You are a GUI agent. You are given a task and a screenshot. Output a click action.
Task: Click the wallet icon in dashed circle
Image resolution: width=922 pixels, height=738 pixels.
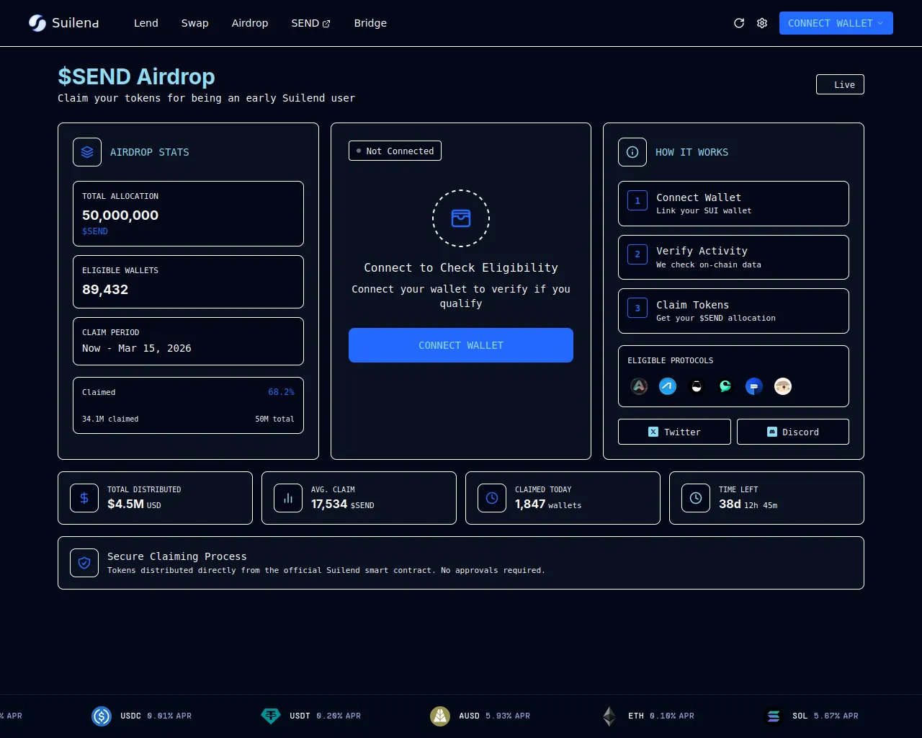click(461, 218)
